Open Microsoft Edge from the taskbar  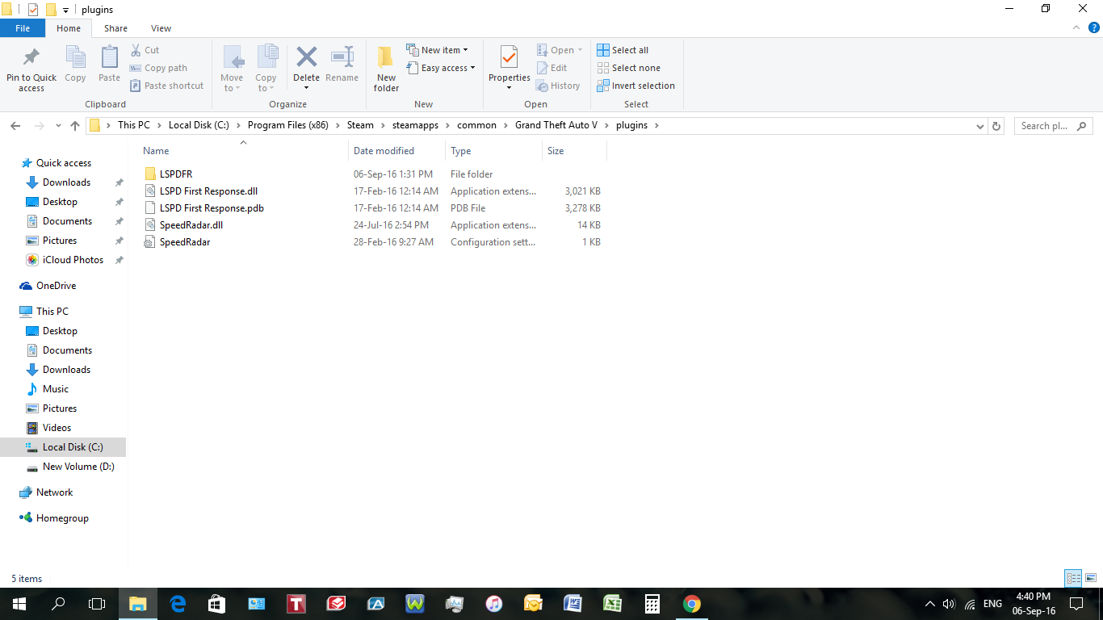pyautogui.click(x=178, y=604)
